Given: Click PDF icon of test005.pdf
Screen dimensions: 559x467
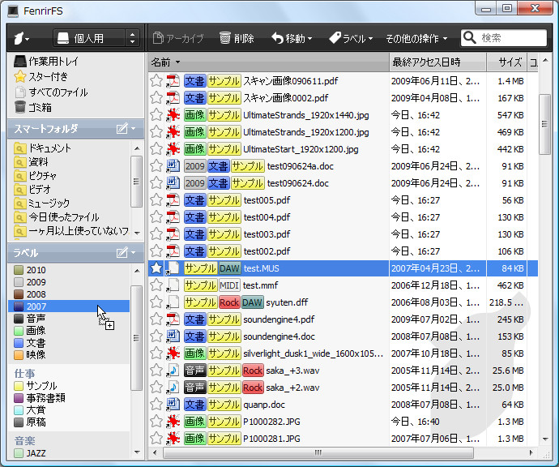Looking at the screenshot, I should click(x=173, y=200).
